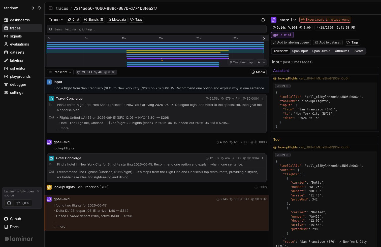Switch to the Span Output tab
The height and width of the screenshot is (247, 381).
[x=321, y=51]
